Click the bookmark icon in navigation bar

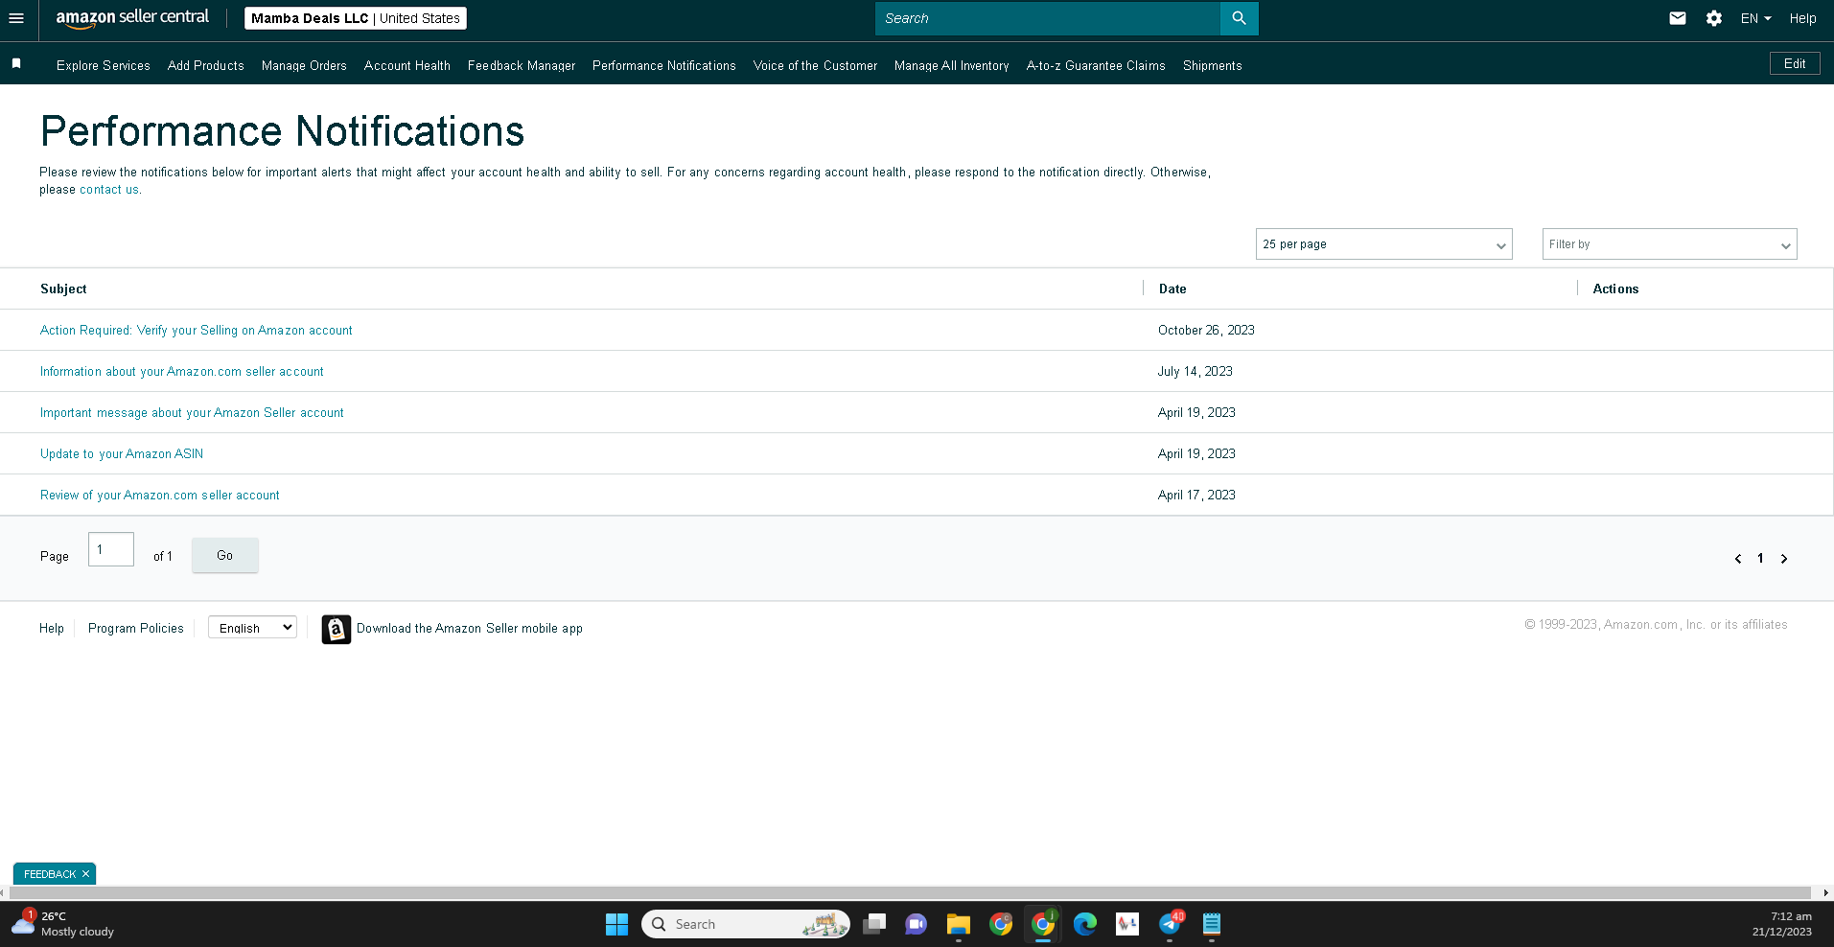coord(16,63)
